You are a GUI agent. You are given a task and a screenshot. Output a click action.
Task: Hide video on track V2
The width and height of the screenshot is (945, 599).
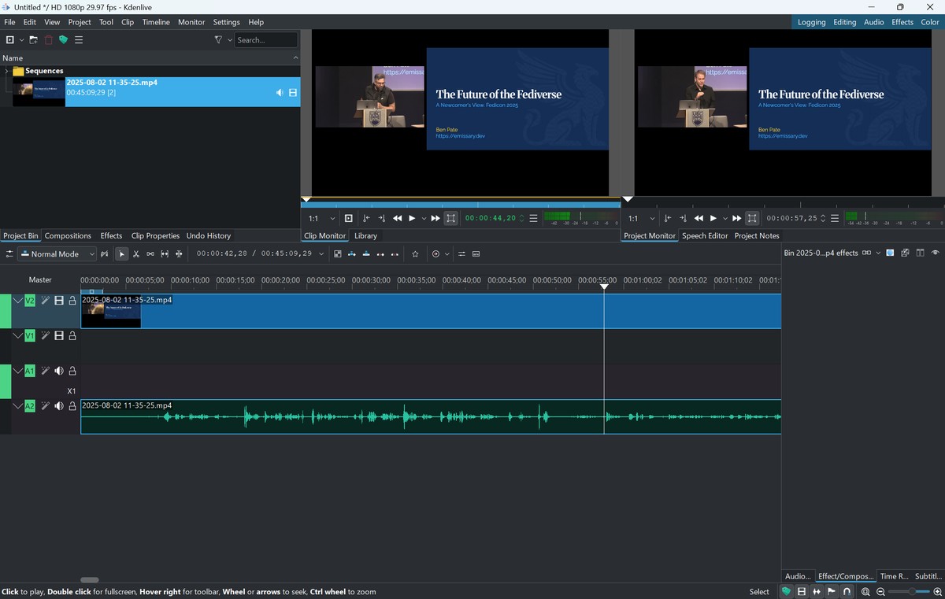59,301
